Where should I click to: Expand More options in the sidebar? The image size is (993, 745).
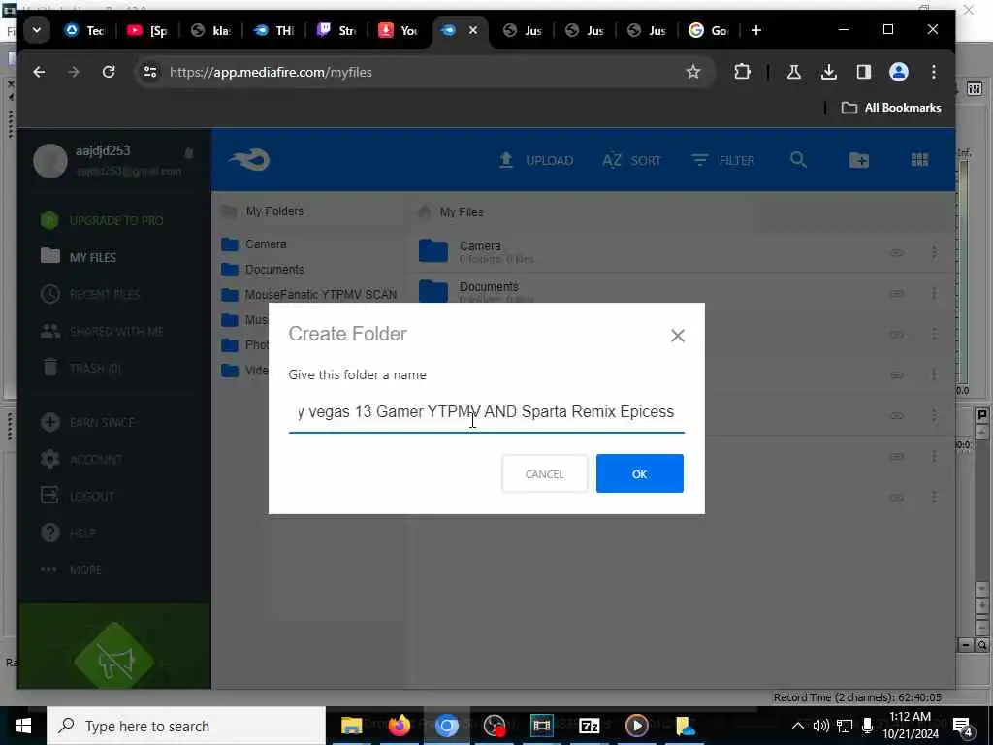71,569
